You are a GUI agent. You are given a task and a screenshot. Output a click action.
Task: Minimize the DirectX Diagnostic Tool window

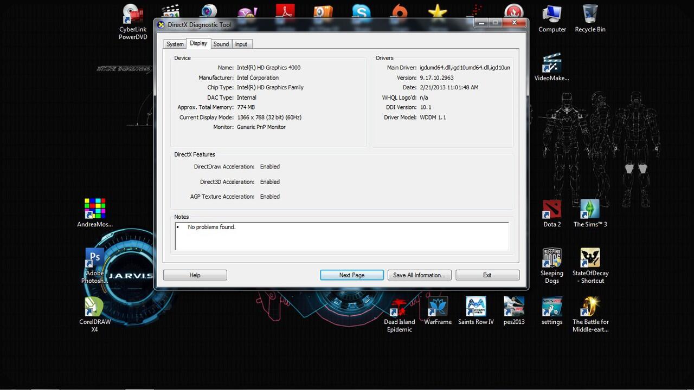tap(481, 23)
